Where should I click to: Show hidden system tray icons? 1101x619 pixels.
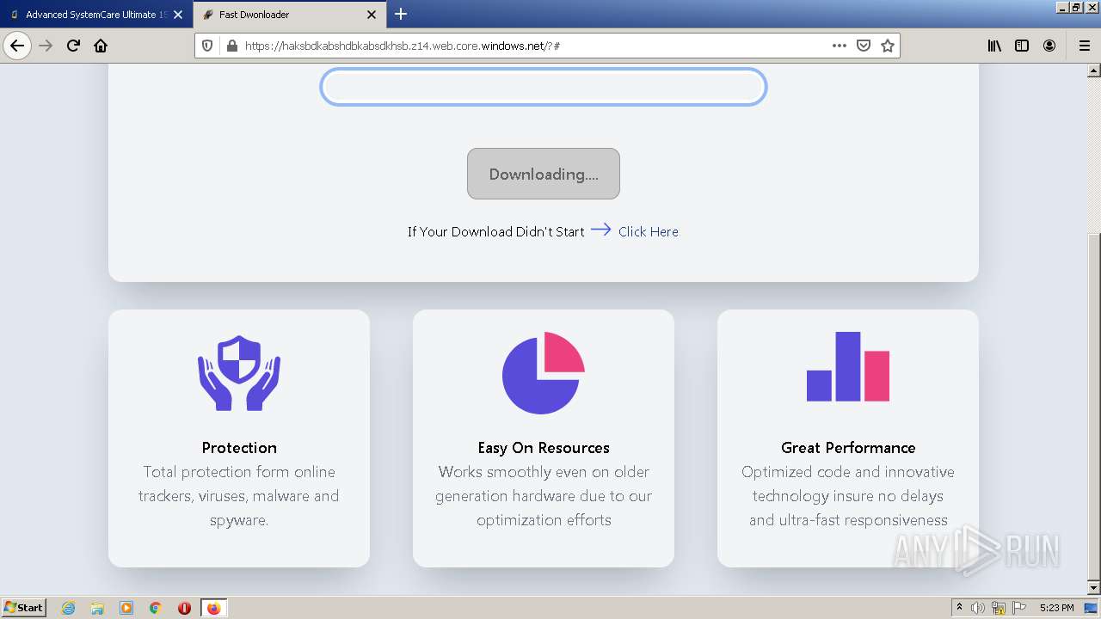tap(960, 608)
